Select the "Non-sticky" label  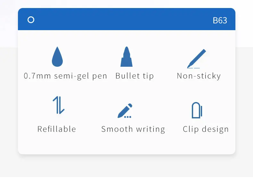pyautogui.click(x=199, y=76)
